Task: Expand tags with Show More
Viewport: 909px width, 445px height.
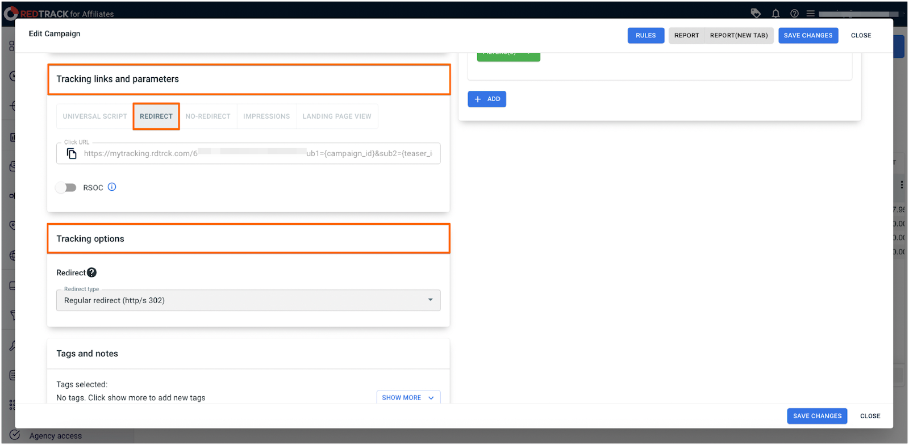Action: [408, 398]
